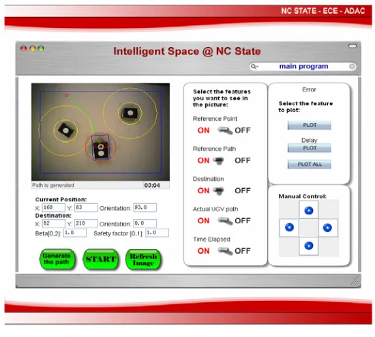Click the Generate the path button
The height and width of the screenshot is (337, 375).
pos(57,259)
